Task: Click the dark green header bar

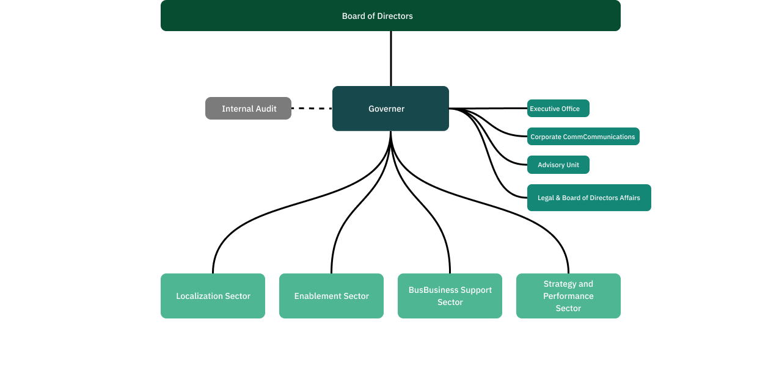Action: pyautogui.click(x=390, y=16)
